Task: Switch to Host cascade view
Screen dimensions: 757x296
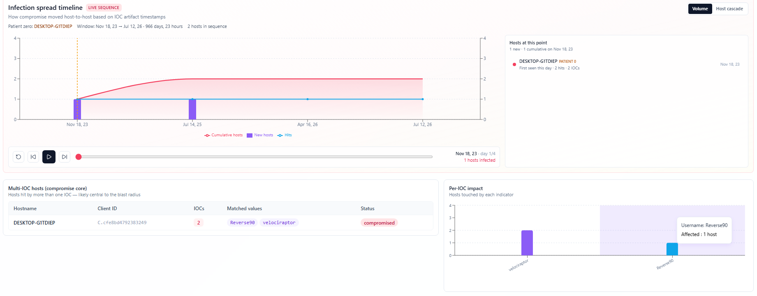Action: coord(729,9)
